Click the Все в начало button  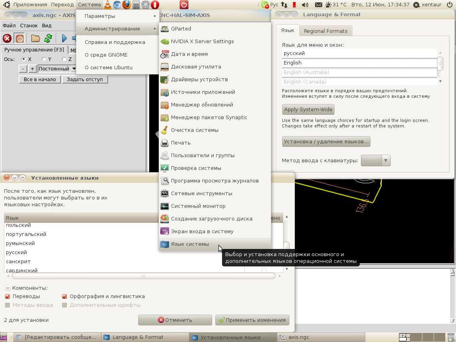coord(40,80)
